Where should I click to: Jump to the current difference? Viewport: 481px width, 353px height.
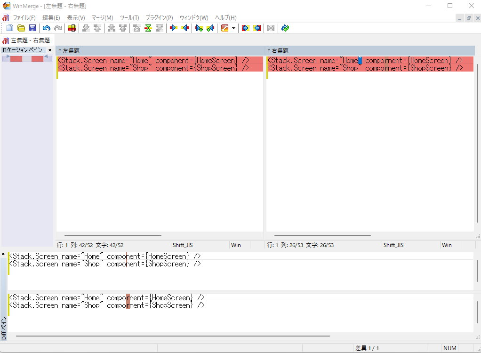point(148,28)
